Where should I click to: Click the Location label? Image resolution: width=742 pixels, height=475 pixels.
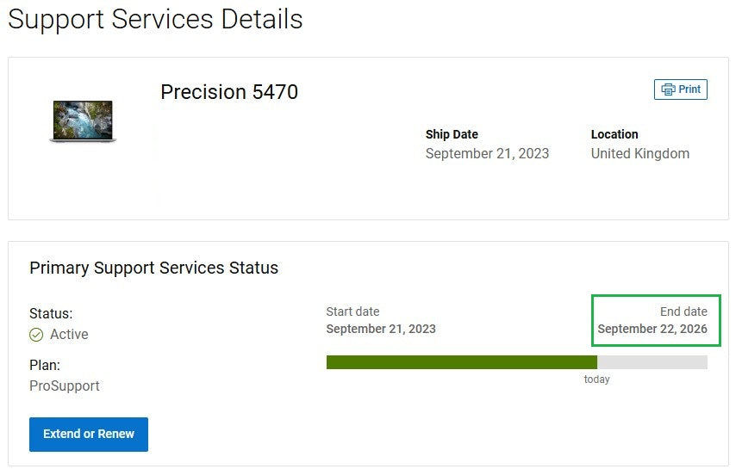[614, 134]
